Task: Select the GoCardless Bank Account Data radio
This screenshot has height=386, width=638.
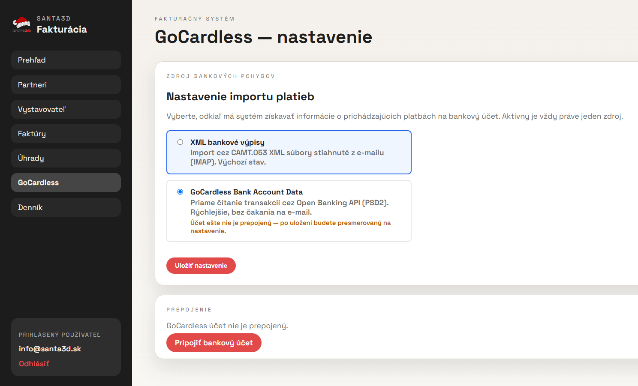Action: click(x=180, y=192)
